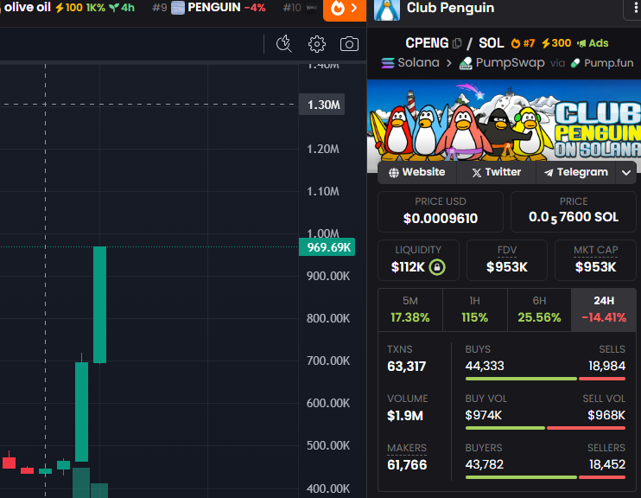The height and width of the screenshot is (498, 641).
Task: Open the Ads megaphone link
Action: (593, 43)
